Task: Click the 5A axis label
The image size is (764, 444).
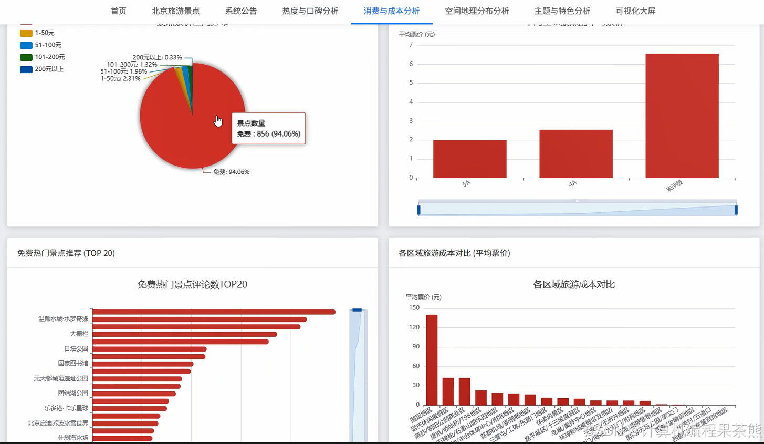Action: (466, 184)
